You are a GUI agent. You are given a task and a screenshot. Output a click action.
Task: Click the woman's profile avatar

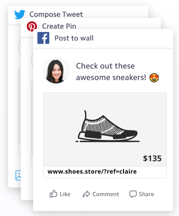click(56, 70)
